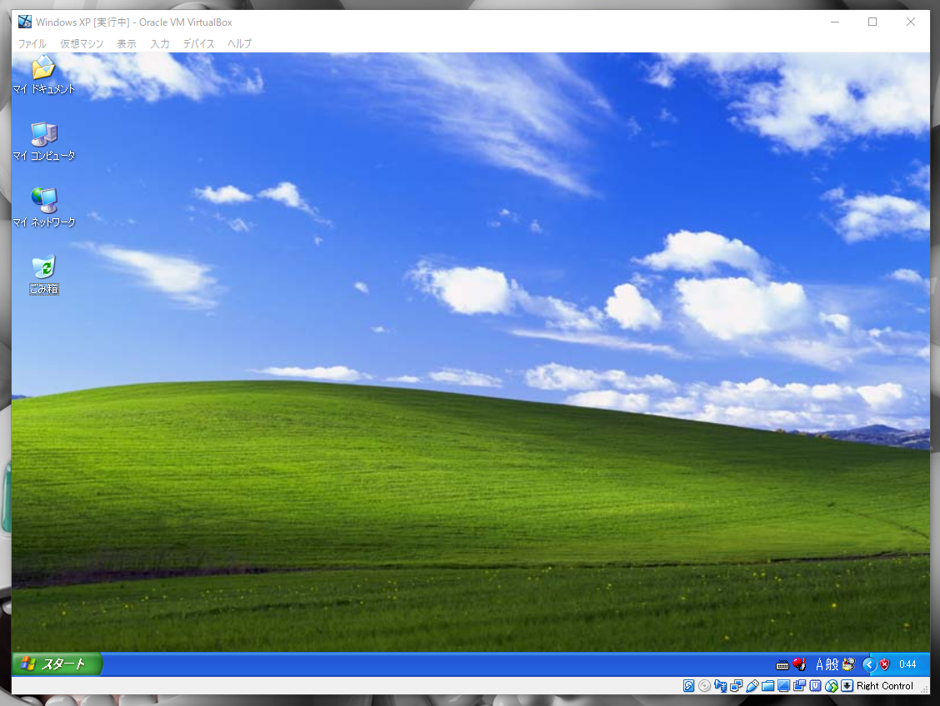Click the CPU virtualization chip indicator
The height and width of the screenshot is (706, 940).
815,686
